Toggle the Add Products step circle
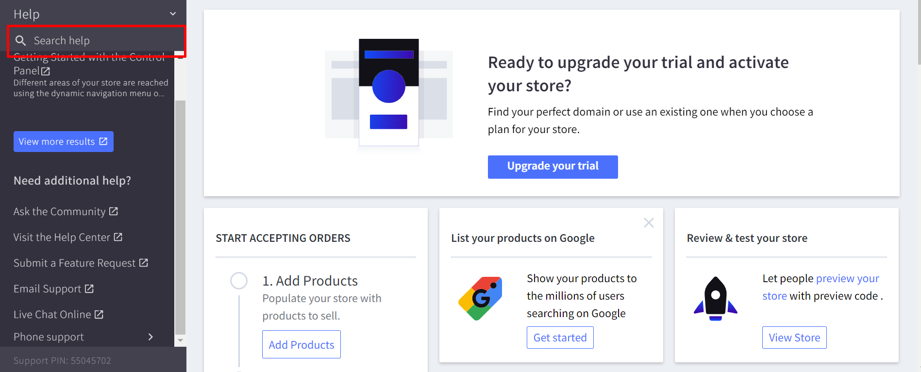This screenshot has width=921, height=372. [239, 281]
